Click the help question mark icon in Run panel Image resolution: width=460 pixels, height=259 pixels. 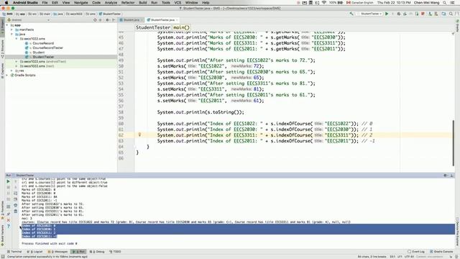pyautogui.click(x=8, y=226)
